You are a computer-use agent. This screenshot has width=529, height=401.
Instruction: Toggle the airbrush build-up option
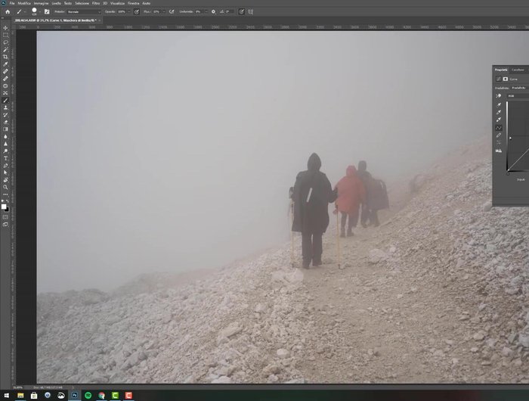[x=172, y=12]
